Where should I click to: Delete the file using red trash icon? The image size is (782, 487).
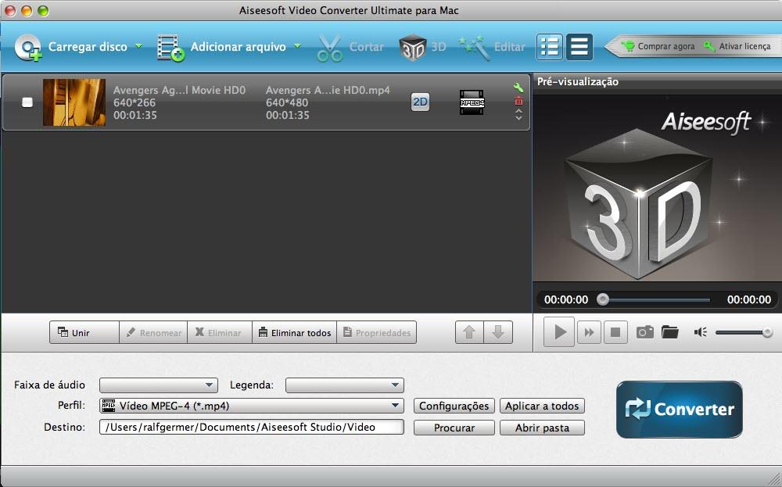click(x=518, y=102)
